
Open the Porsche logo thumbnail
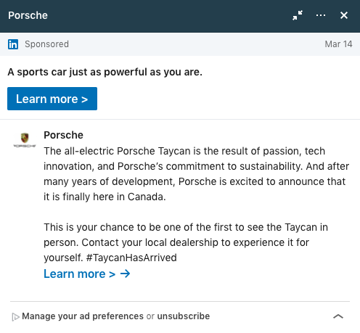click(x=25, y=140)
